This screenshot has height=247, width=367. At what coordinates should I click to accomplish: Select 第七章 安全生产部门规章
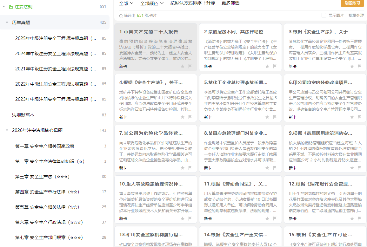click(49, 237)
